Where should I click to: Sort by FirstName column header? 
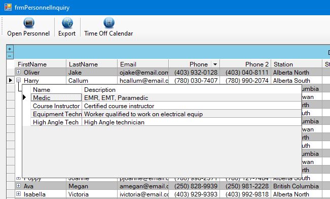(41, 64)
